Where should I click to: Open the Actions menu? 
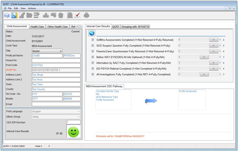(x=32, y=8)
